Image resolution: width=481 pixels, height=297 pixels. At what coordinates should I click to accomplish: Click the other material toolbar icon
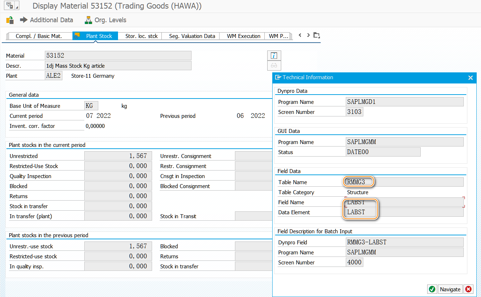(x=10, y=20)
